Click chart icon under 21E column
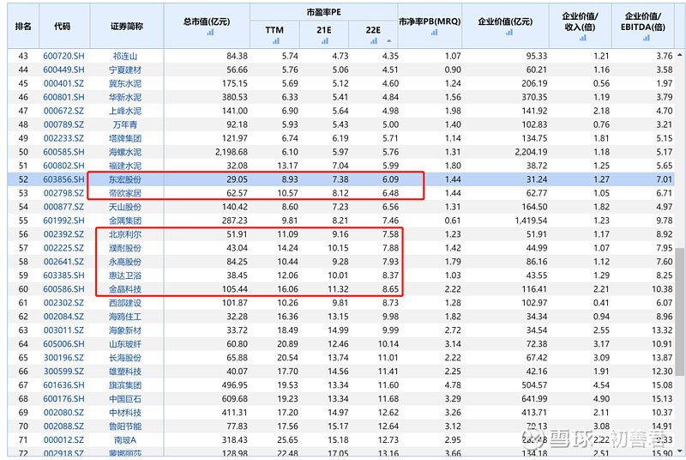686x460 pixels. click(325, 41)
